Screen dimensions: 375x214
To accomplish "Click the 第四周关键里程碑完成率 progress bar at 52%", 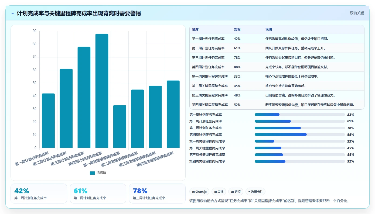I will [300, 161].
